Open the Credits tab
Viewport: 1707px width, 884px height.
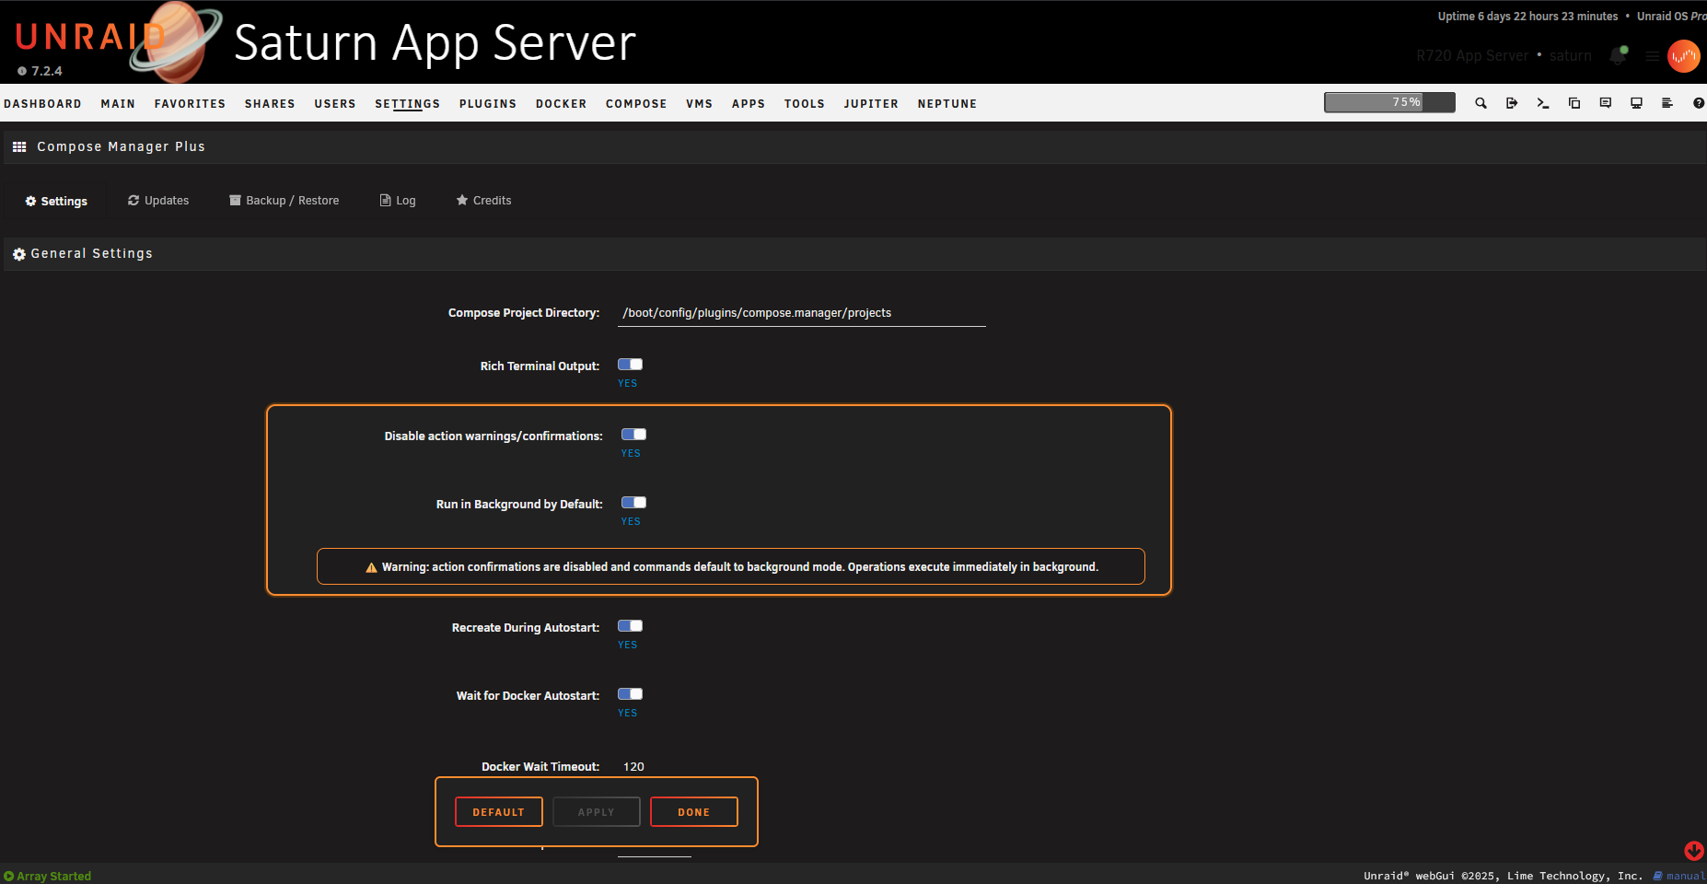(484, 201)
